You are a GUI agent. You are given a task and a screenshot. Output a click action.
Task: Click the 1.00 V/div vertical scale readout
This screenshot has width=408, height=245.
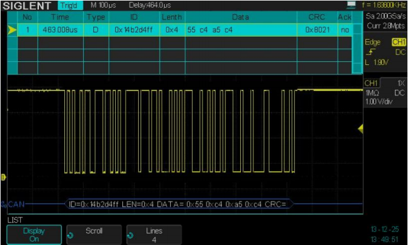379,102
